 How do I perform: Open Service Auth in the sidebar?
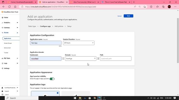click(x=7, y=48)
